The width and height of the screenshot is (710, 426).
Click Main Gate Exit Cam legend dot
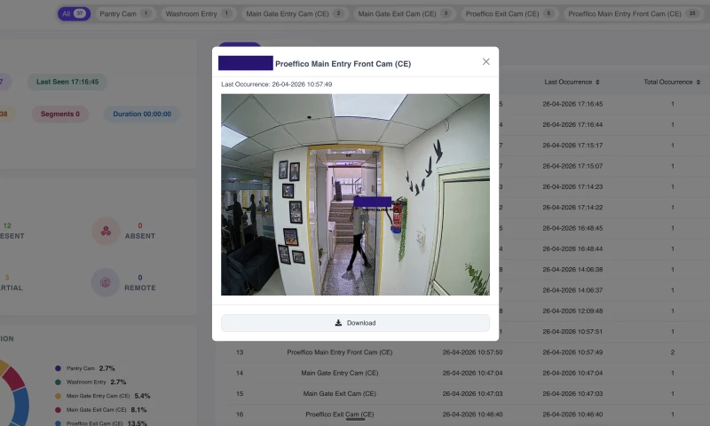tap(58, 410)
